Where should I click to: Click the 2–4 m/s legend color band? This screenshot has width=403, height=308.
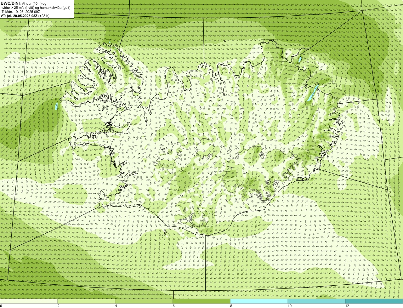coord(87,301)
